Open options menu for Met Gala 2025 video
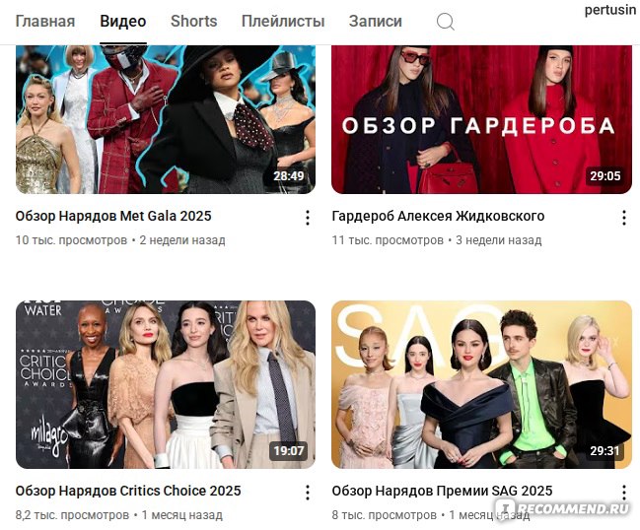 pyautogui.click(x=308, y=218)
